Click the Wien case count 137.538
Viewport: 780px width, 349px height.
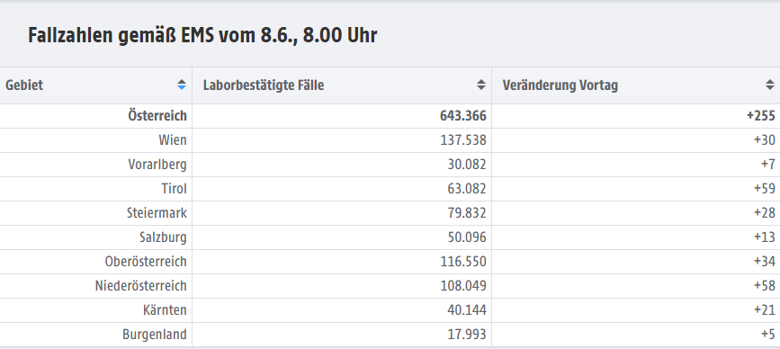[x=463, y=140]
